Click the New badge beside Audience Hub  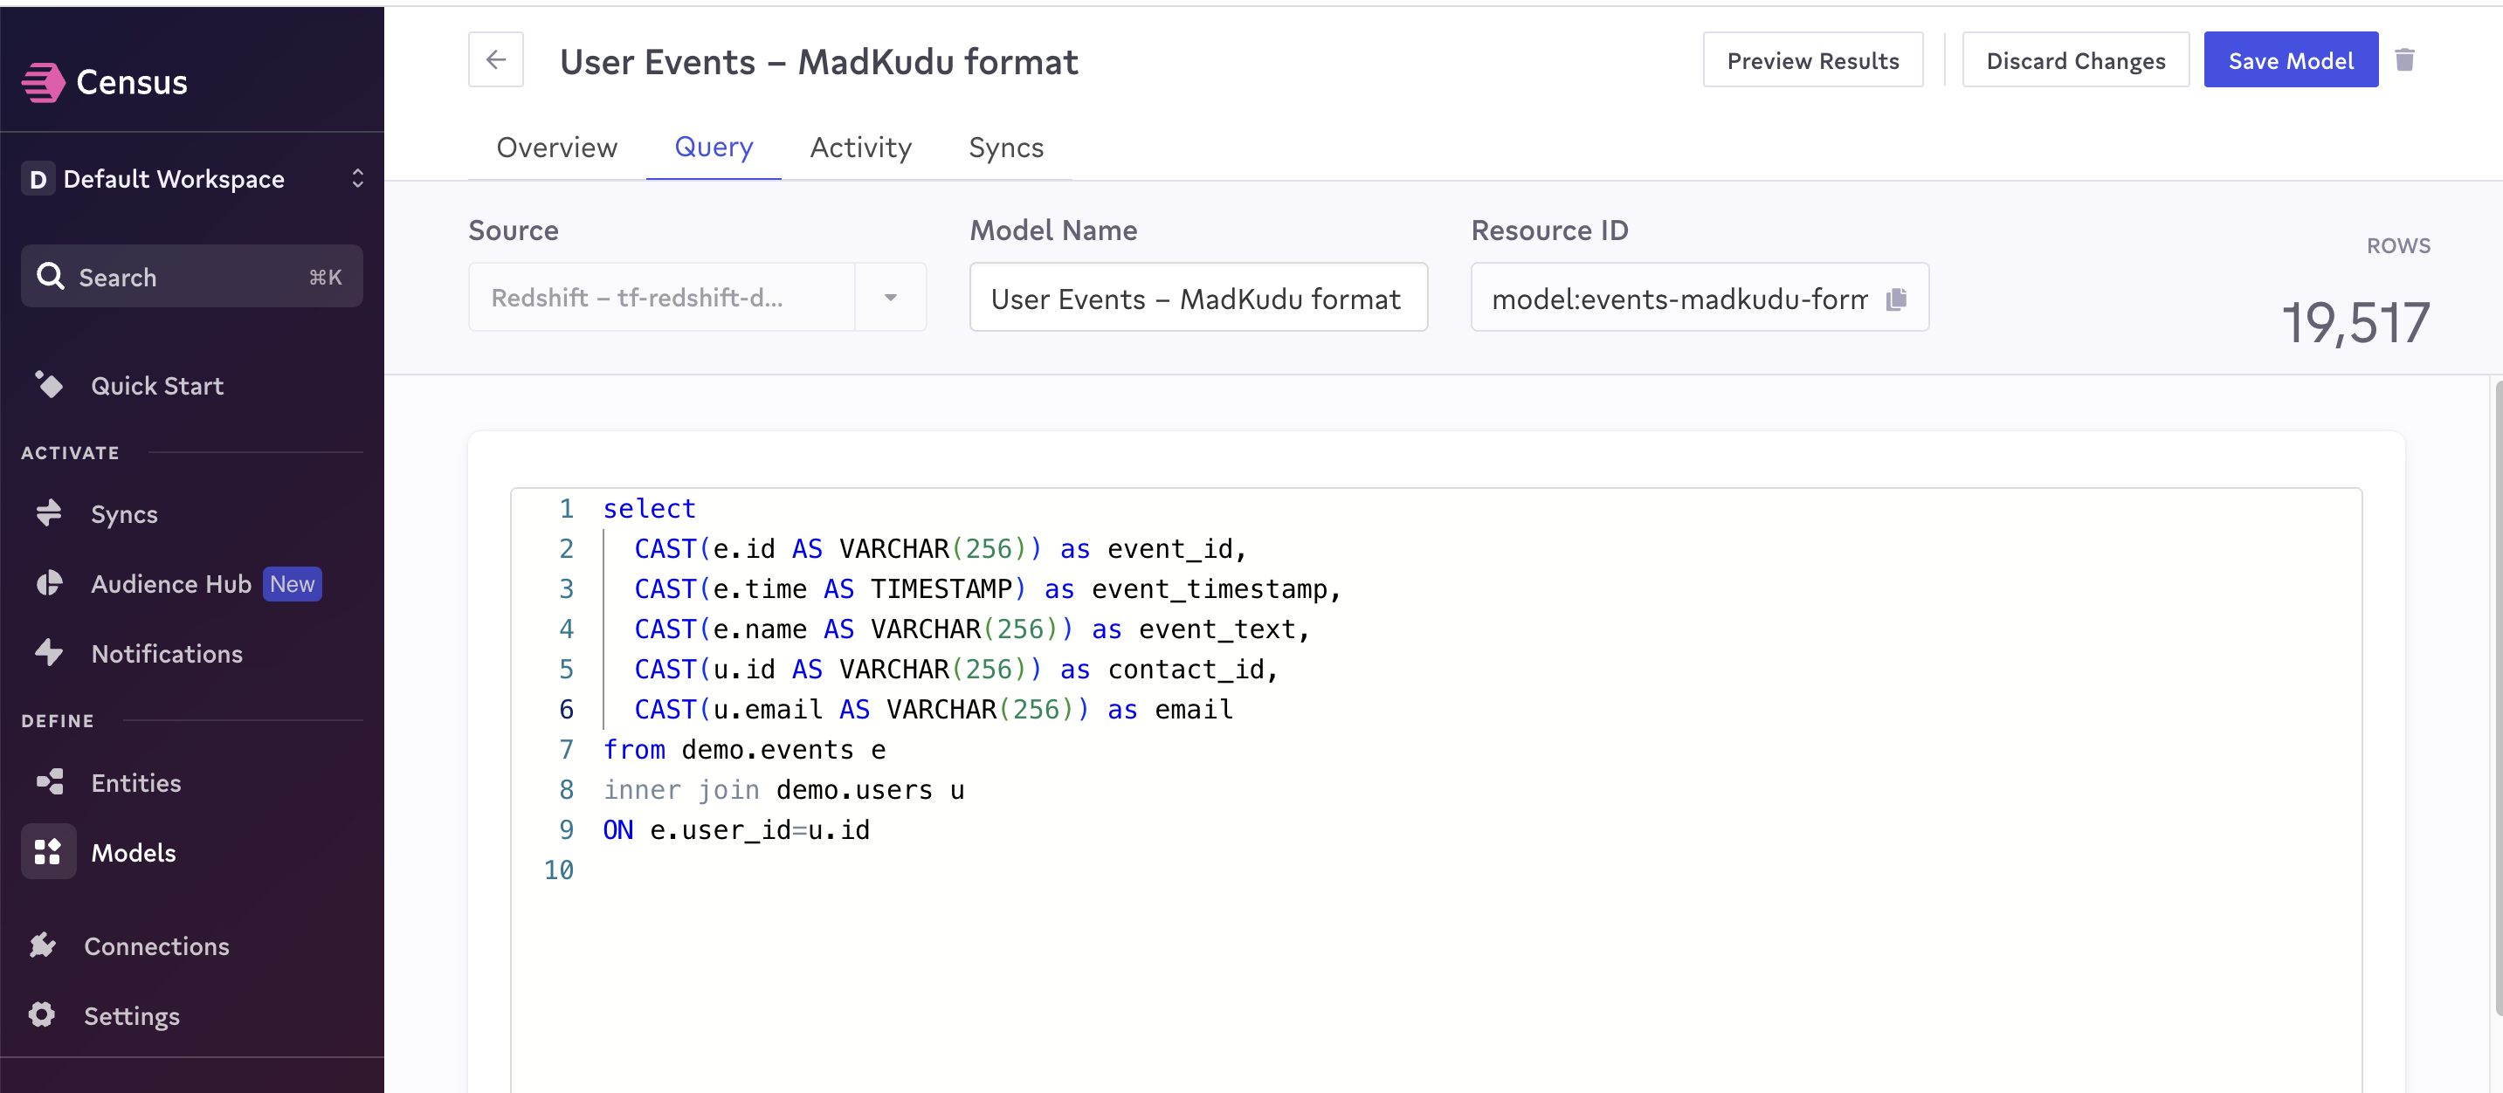click(x=292, y=584)
